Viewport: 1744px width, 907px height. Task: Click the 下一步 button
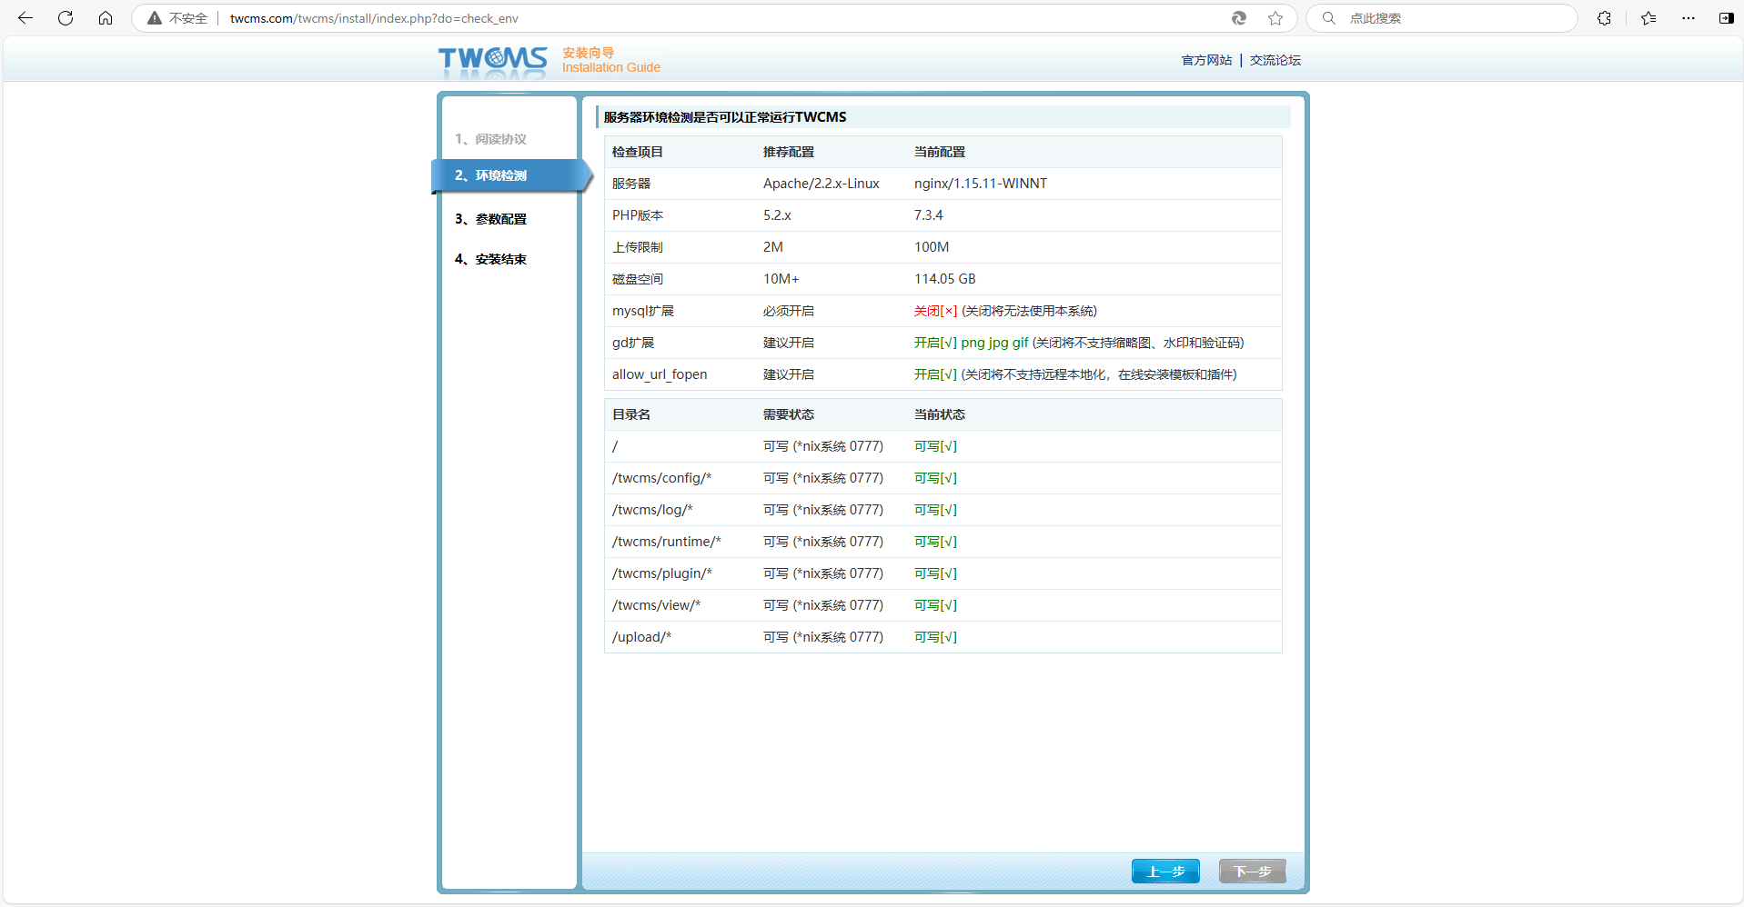pyautogui.click(x=1253, y=872)
